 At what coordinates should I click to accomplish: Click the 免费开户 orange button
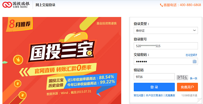coord(187,87)
